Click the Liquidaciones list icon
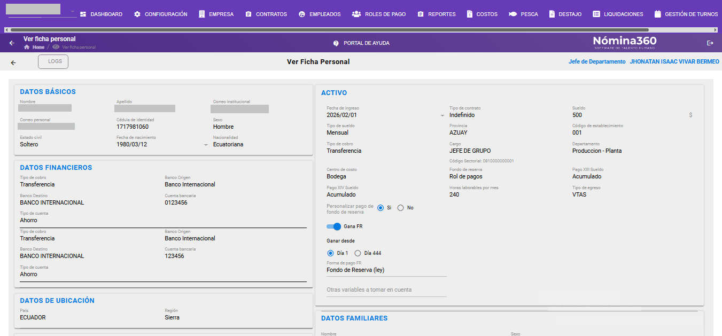Image resolution: width=722 pixels, height=336 pixels. pyautogui.click(x=596, y=14)
